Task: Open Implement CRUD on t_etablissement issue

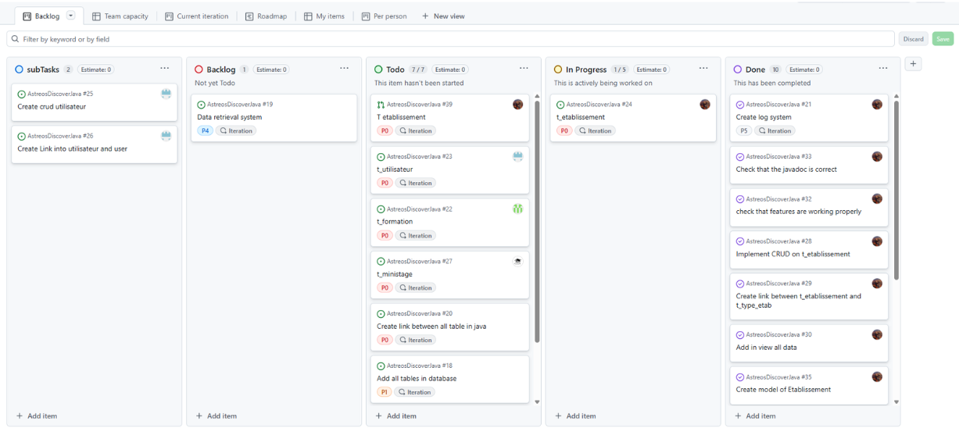Action: (x=793, y=254)
